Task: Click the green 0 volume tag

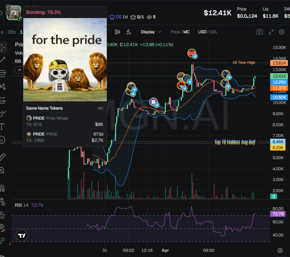Action: [x=274, y=196]
